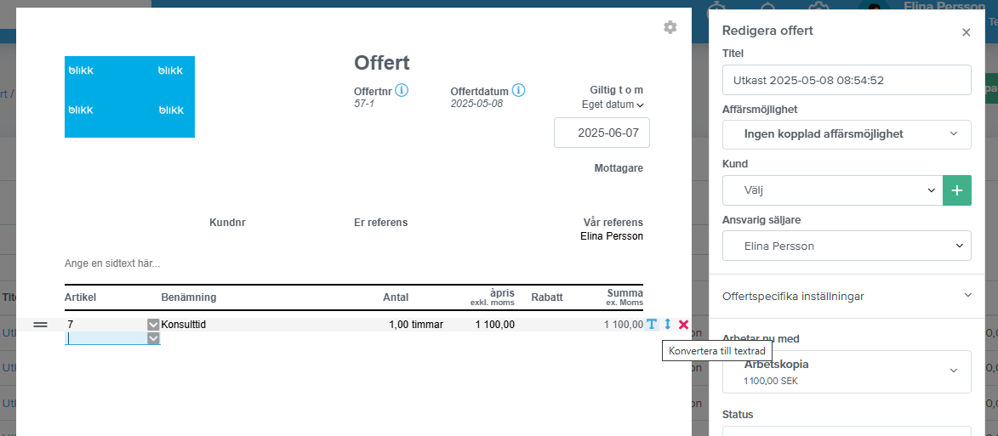Click the empty Artikel input on the new row

point(106,339)
